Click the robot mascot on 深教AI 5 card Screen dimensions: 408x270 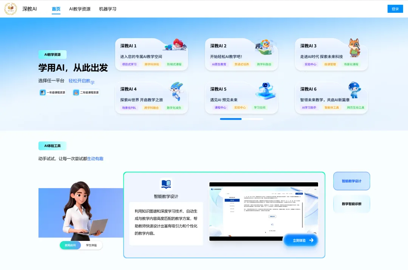[x=266, y=91]
